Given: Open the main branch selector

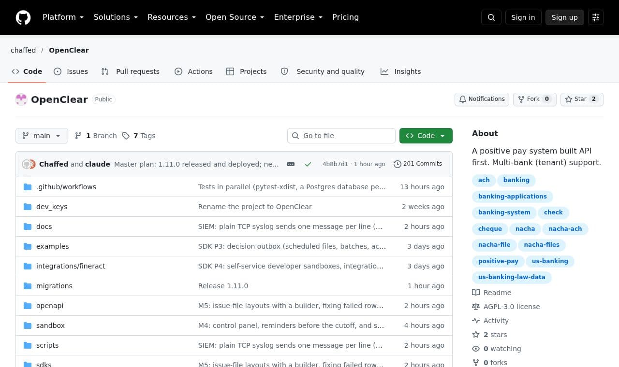Looking at the screenshot, I should pyautogui.click(x=42, y=136).
